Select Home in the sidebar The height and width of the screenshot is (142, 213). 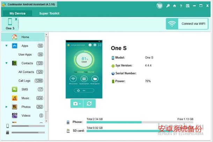[x=23, y=37]
